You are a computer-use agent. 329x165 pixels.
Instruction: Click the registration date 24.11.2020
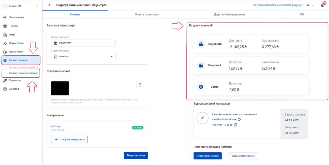(x=292, y=120)
